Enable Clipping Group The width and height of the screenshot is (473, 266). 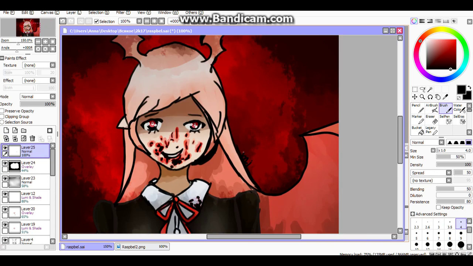tap(2, 116)
